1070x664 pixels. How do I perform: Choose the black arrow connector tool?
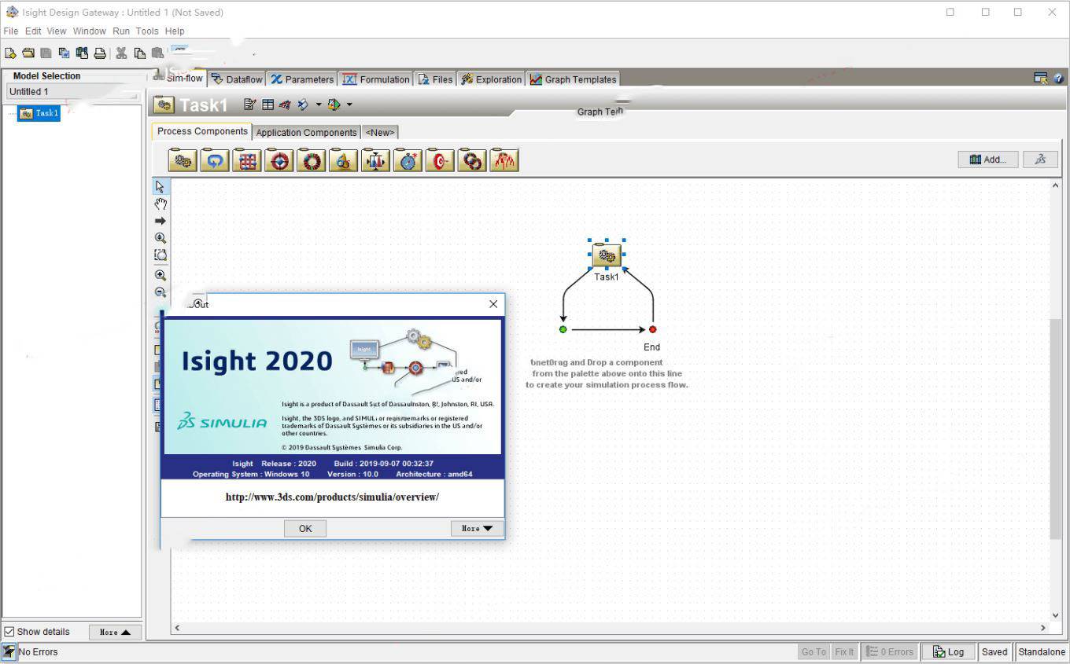click(160, 221)
